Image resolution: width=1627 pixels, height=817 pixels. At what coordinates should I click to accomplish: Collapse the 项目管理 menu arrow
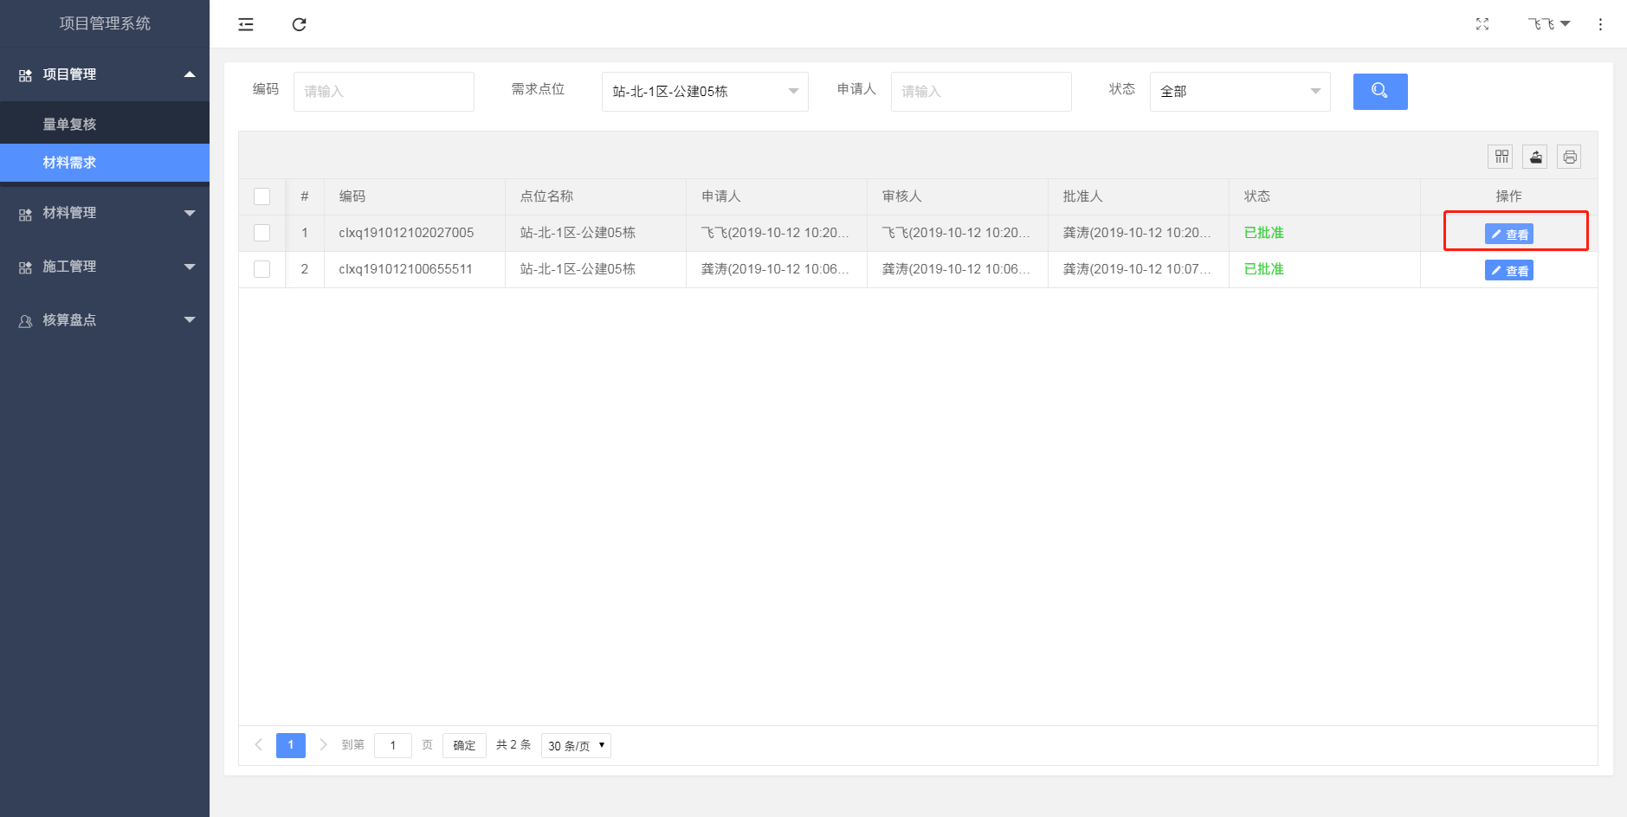click(x=190, y=74)
